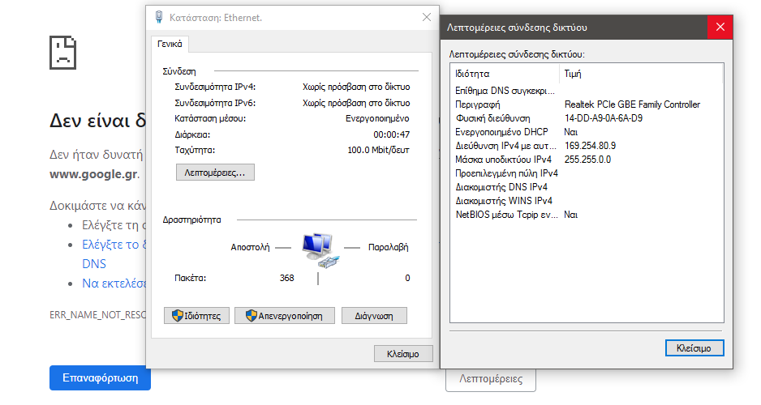Select the Μάσκα υποδικτύου IPv4 row
Viewport: 761px width, 405px height.
tap(587, 160)
